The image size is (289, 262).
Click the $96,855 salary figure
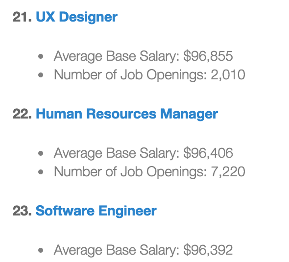208,56
